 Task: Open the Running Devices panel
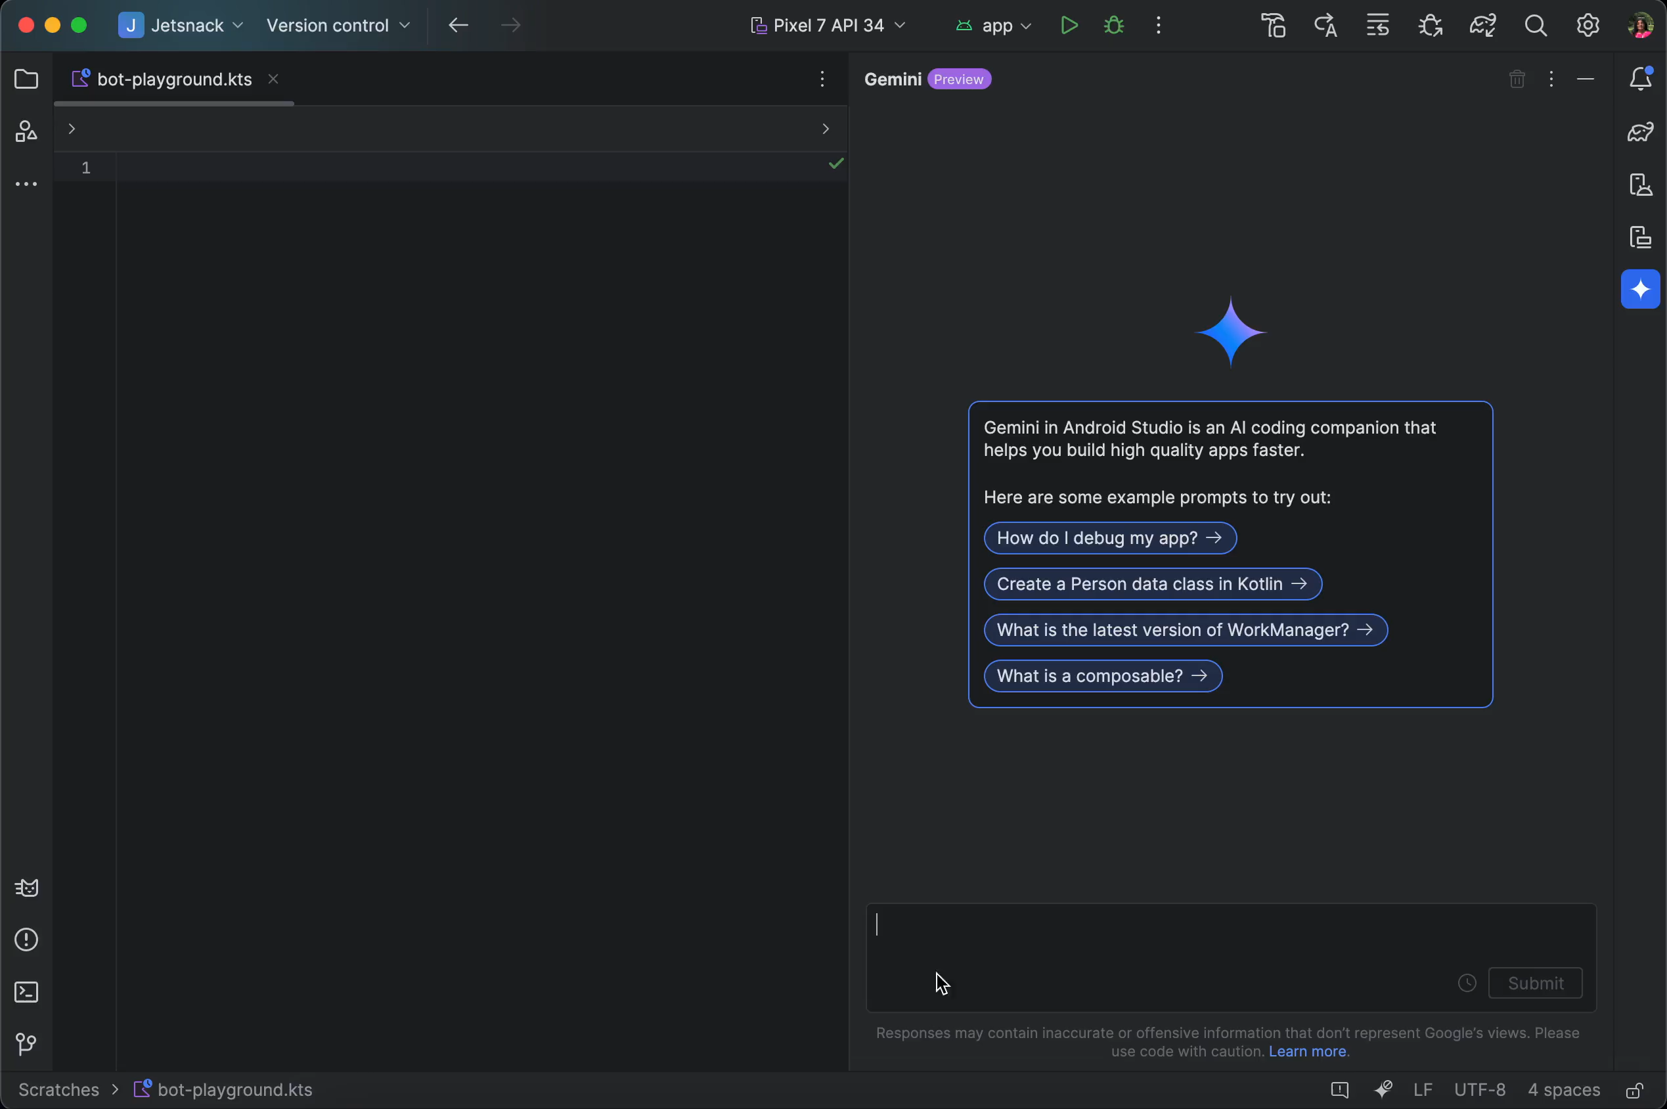pos(1640,238)
